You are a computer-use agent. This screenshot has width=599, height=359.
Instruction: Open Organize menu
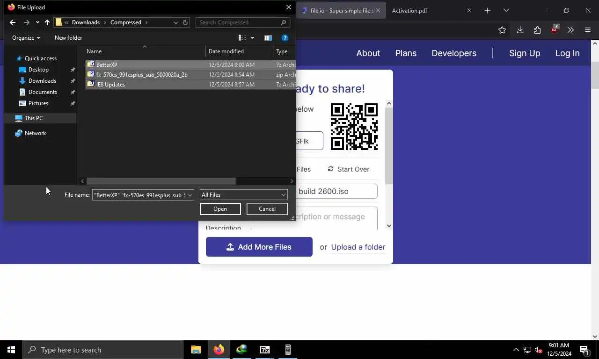(26, 38)
